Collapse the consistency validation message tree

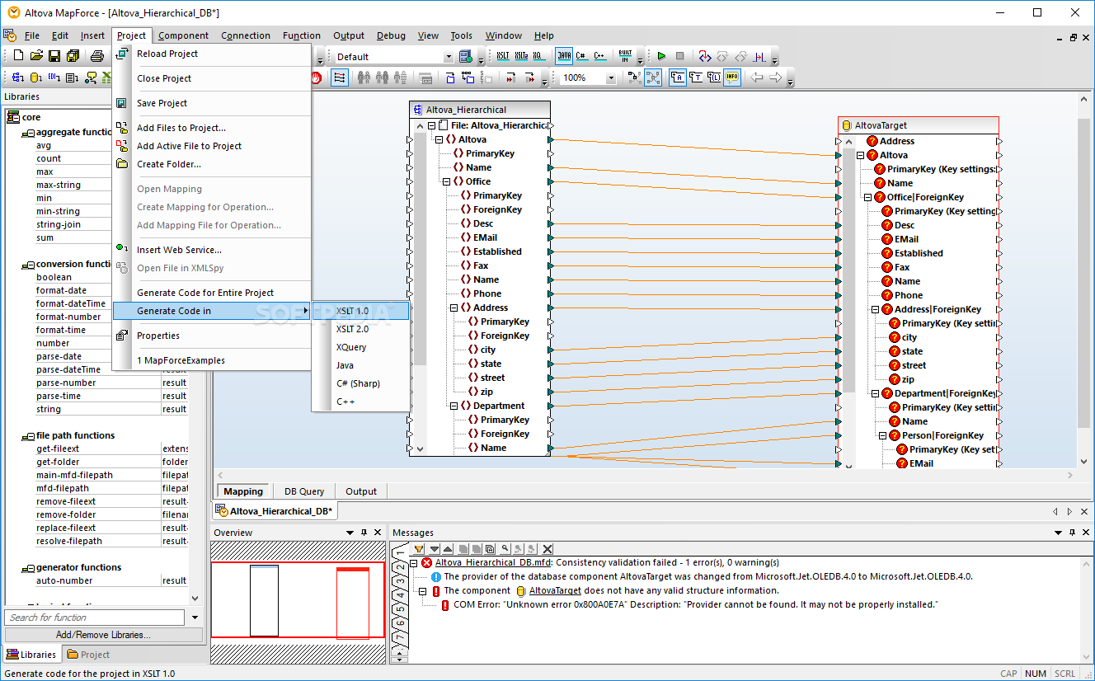pyautogui.click(x=415, y=562)
